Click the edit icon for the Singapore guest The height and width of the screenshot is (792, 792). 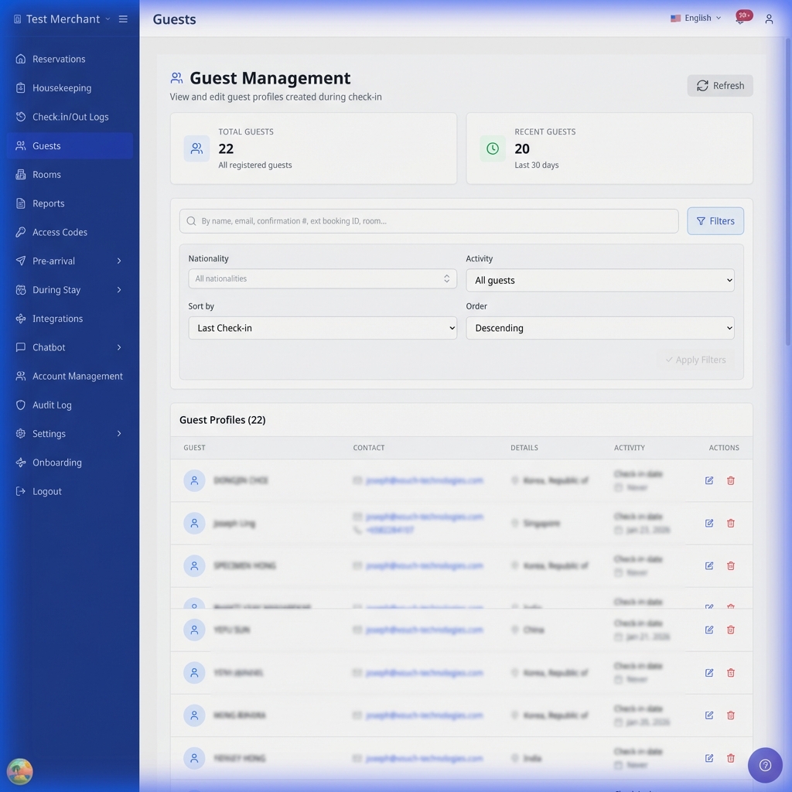tap(709, 524)
